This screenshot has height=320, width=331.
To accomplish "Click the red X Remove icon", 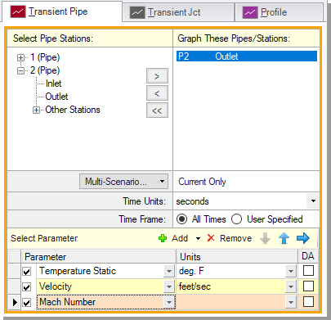I will 211,238.
